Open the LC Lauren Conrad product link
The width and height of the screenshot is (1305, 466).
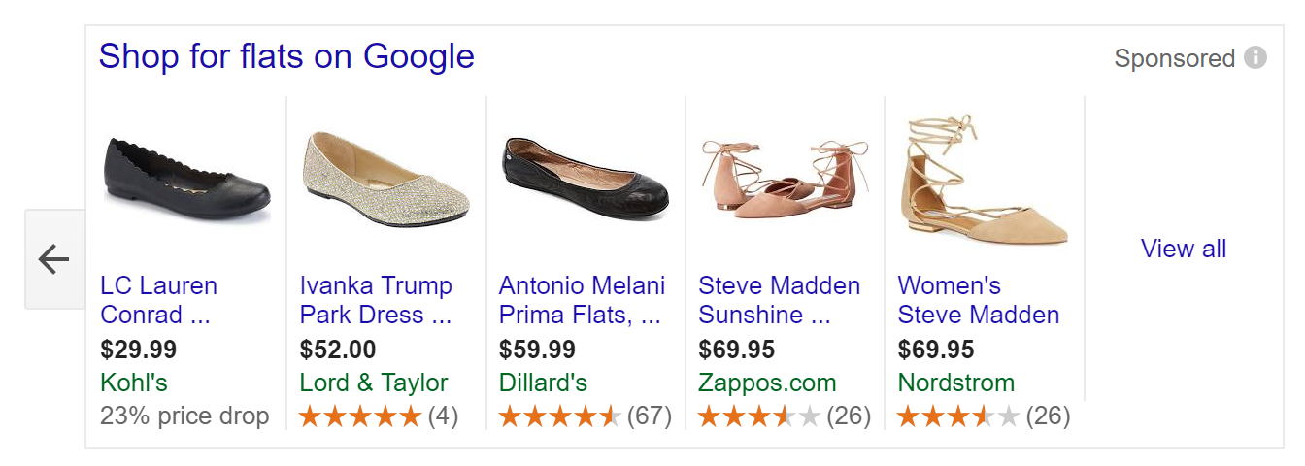158,300
